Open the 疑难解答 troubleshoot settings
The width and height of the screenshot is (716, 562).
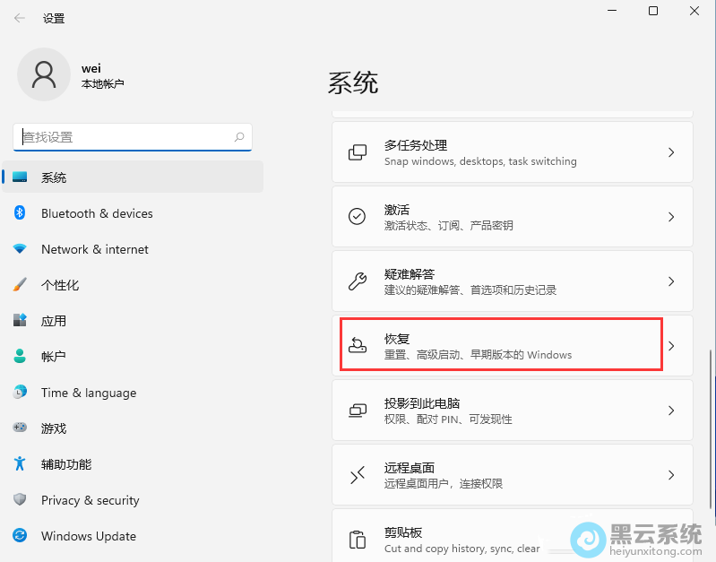[x=512, y=281]
